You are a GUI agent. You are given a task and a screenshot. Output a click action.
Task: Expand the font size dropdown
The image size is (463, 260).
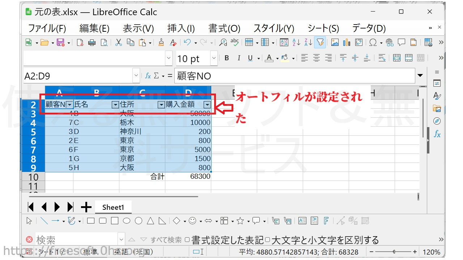(213, 58)
